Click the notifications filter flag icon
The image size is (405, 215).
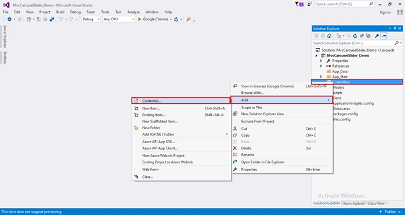point(299,4)
